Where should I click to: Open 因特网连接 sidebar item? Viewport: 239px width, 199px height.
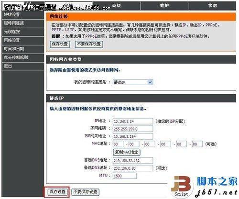click(x=23, y=23)
